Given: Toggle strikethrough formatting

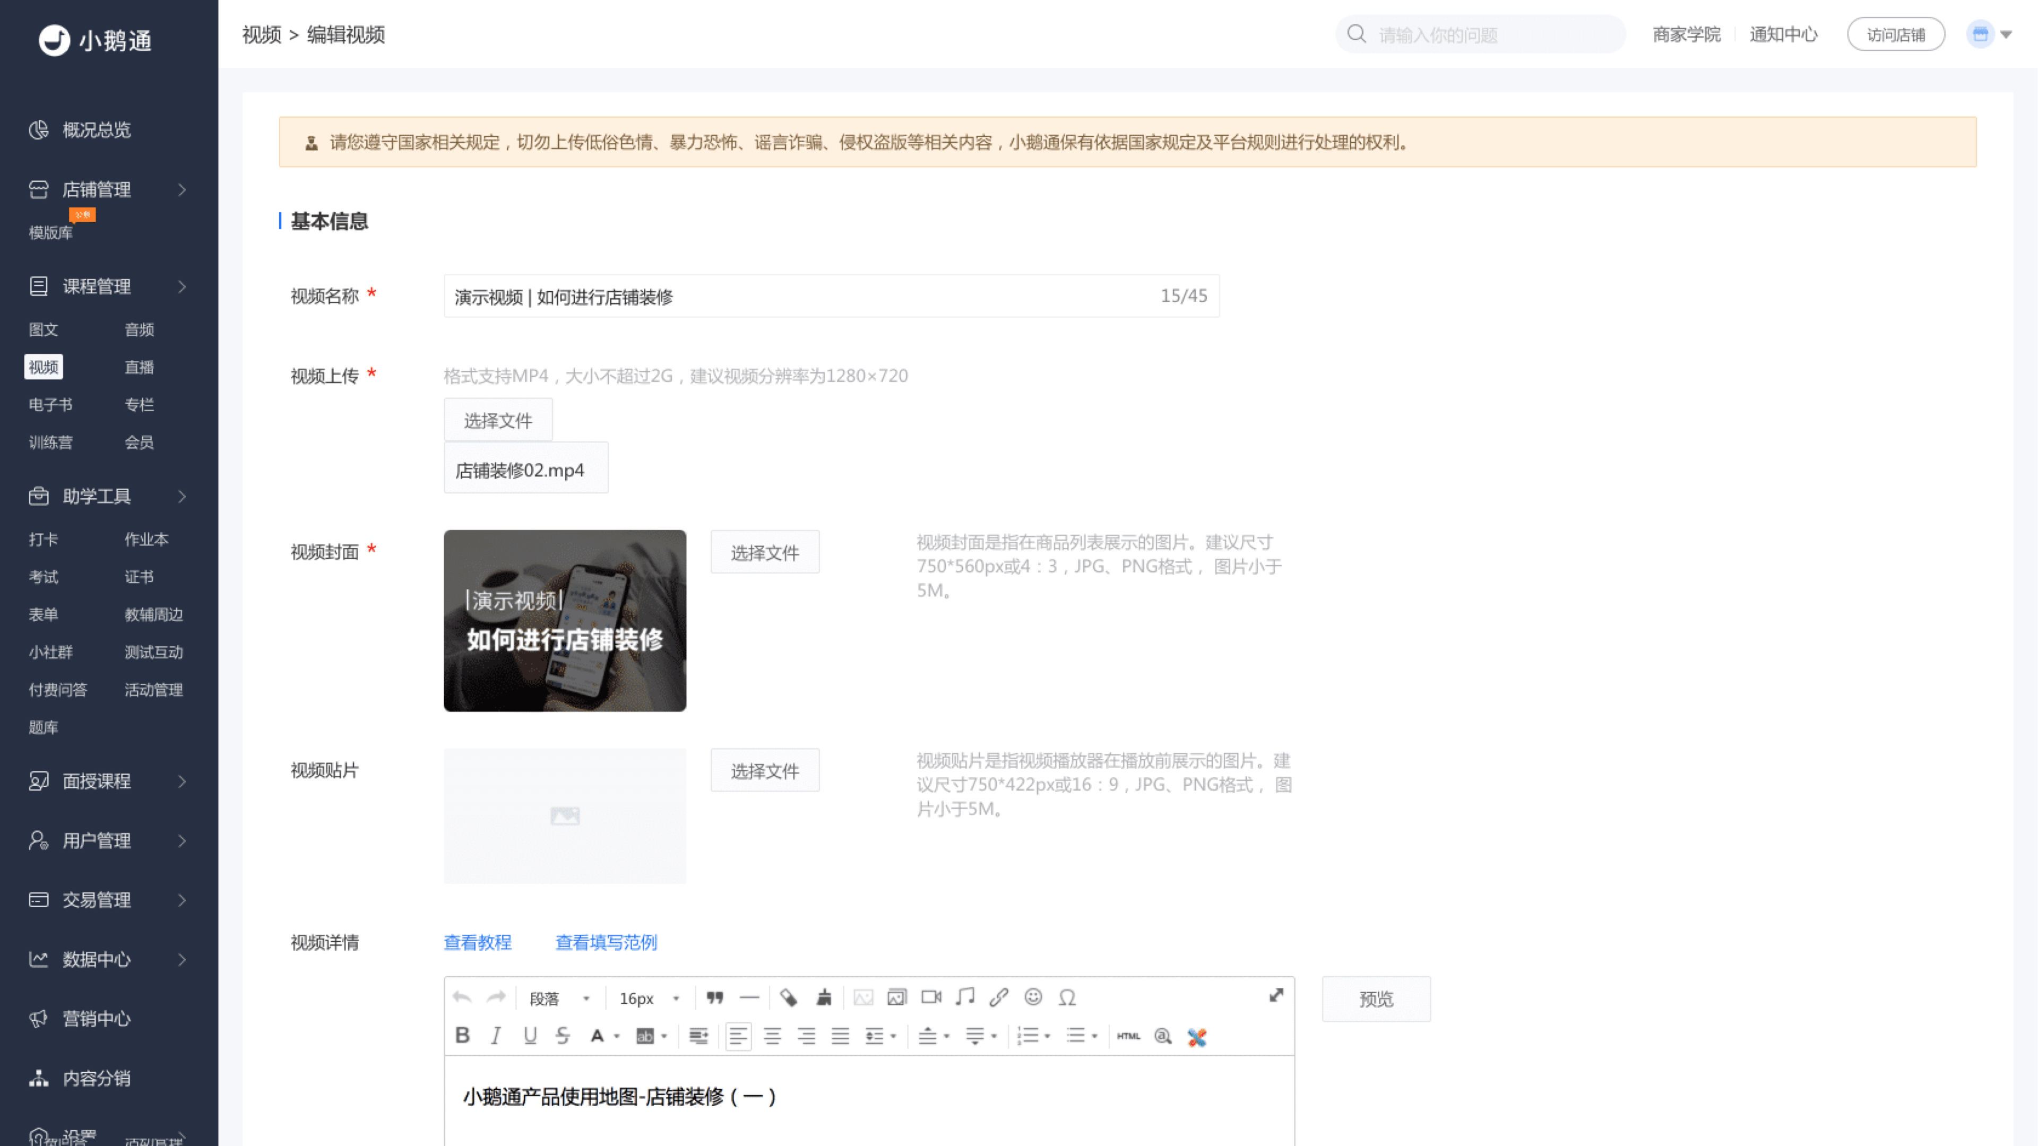Looking at the screenshot, I should [563, 1036].
